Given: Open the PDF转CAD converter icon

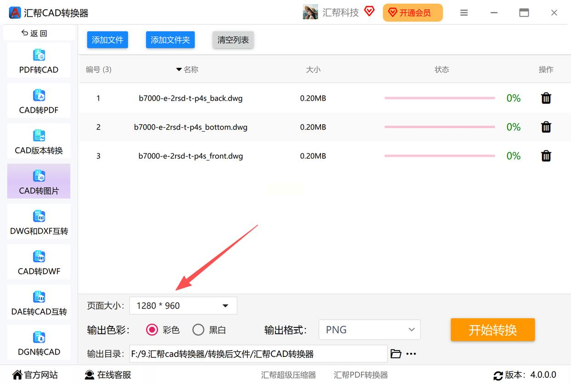Looking at the screenshot, I should click(x=39, y=56).
